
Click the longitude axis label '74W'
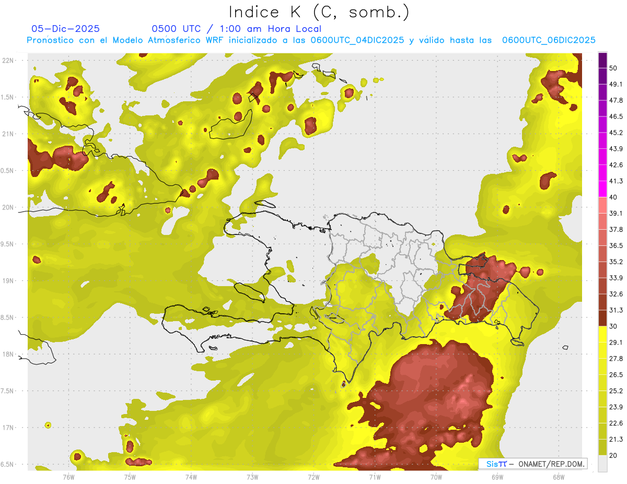[191, 477]
